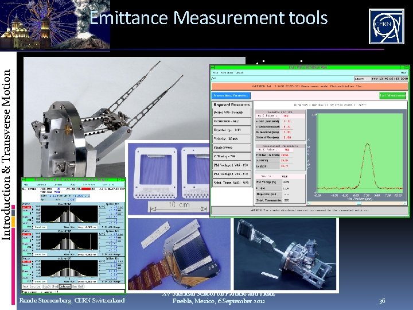The width and height of the screenshot is (413, 310).
Task: Click the outlined third button in the profile window's bottom row
Action: coord(65,286)
